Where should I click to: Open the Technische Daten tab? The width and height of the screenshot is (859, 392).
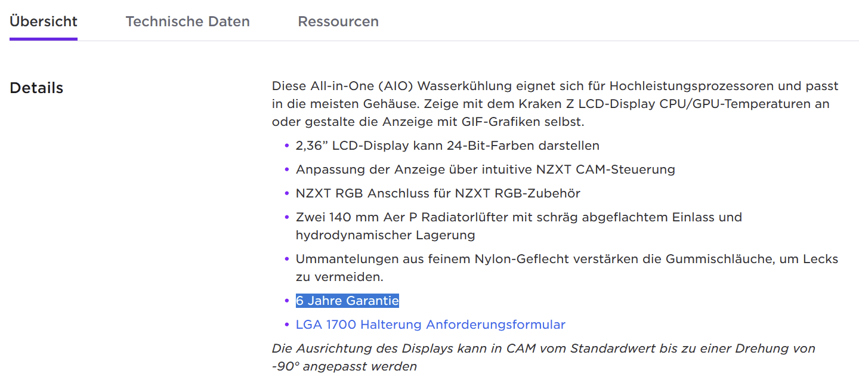(x=187, y=21)
